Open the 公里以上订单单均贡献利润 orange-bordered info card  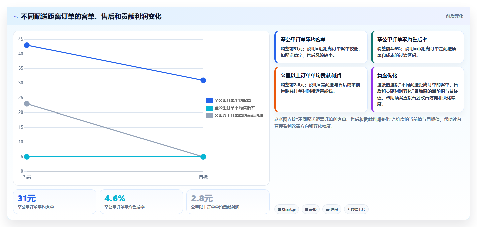click(x=321, y=90)
